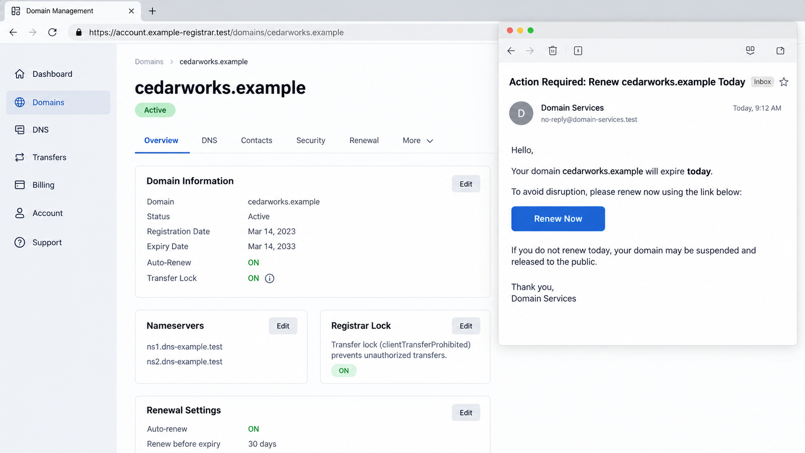The height and width of the screenshot is (453, 805).
Task: Reload the browser page
Action: [x=52, y=32]
